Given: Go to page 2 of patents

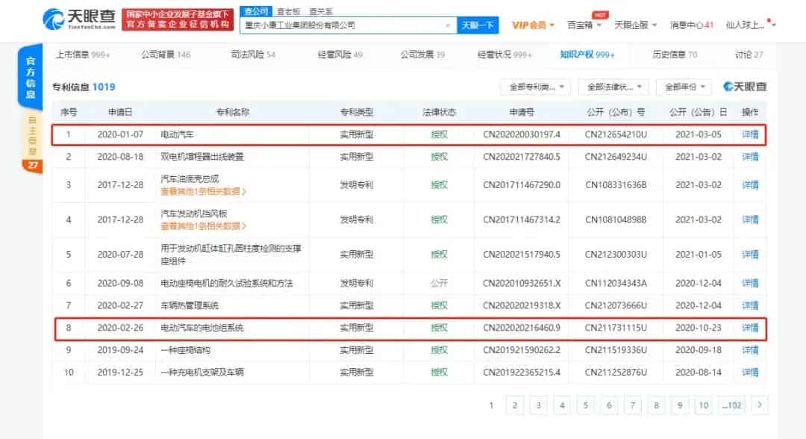Looking at the screenshot, I should 515,405.
